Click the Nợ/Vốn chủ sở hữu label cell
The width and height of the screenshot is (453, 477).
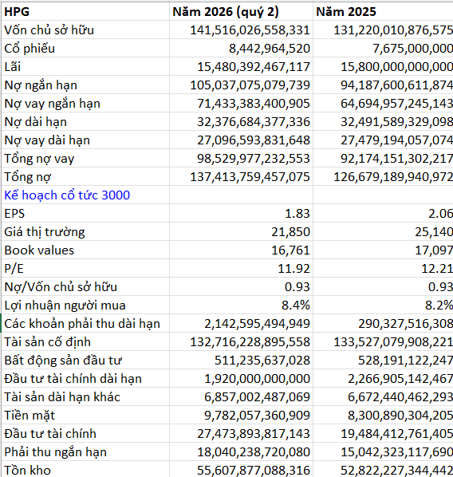pos(85,286)
